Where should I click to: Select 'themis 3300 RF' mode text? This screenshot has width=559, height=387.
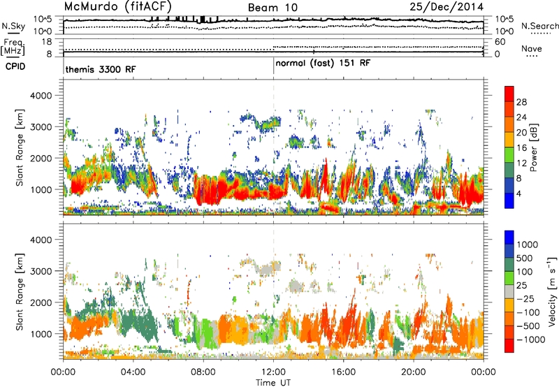tap(101, 69)
